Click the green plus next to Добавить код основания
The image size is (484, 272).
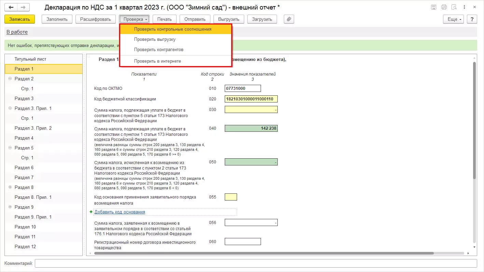pos(91,212)
